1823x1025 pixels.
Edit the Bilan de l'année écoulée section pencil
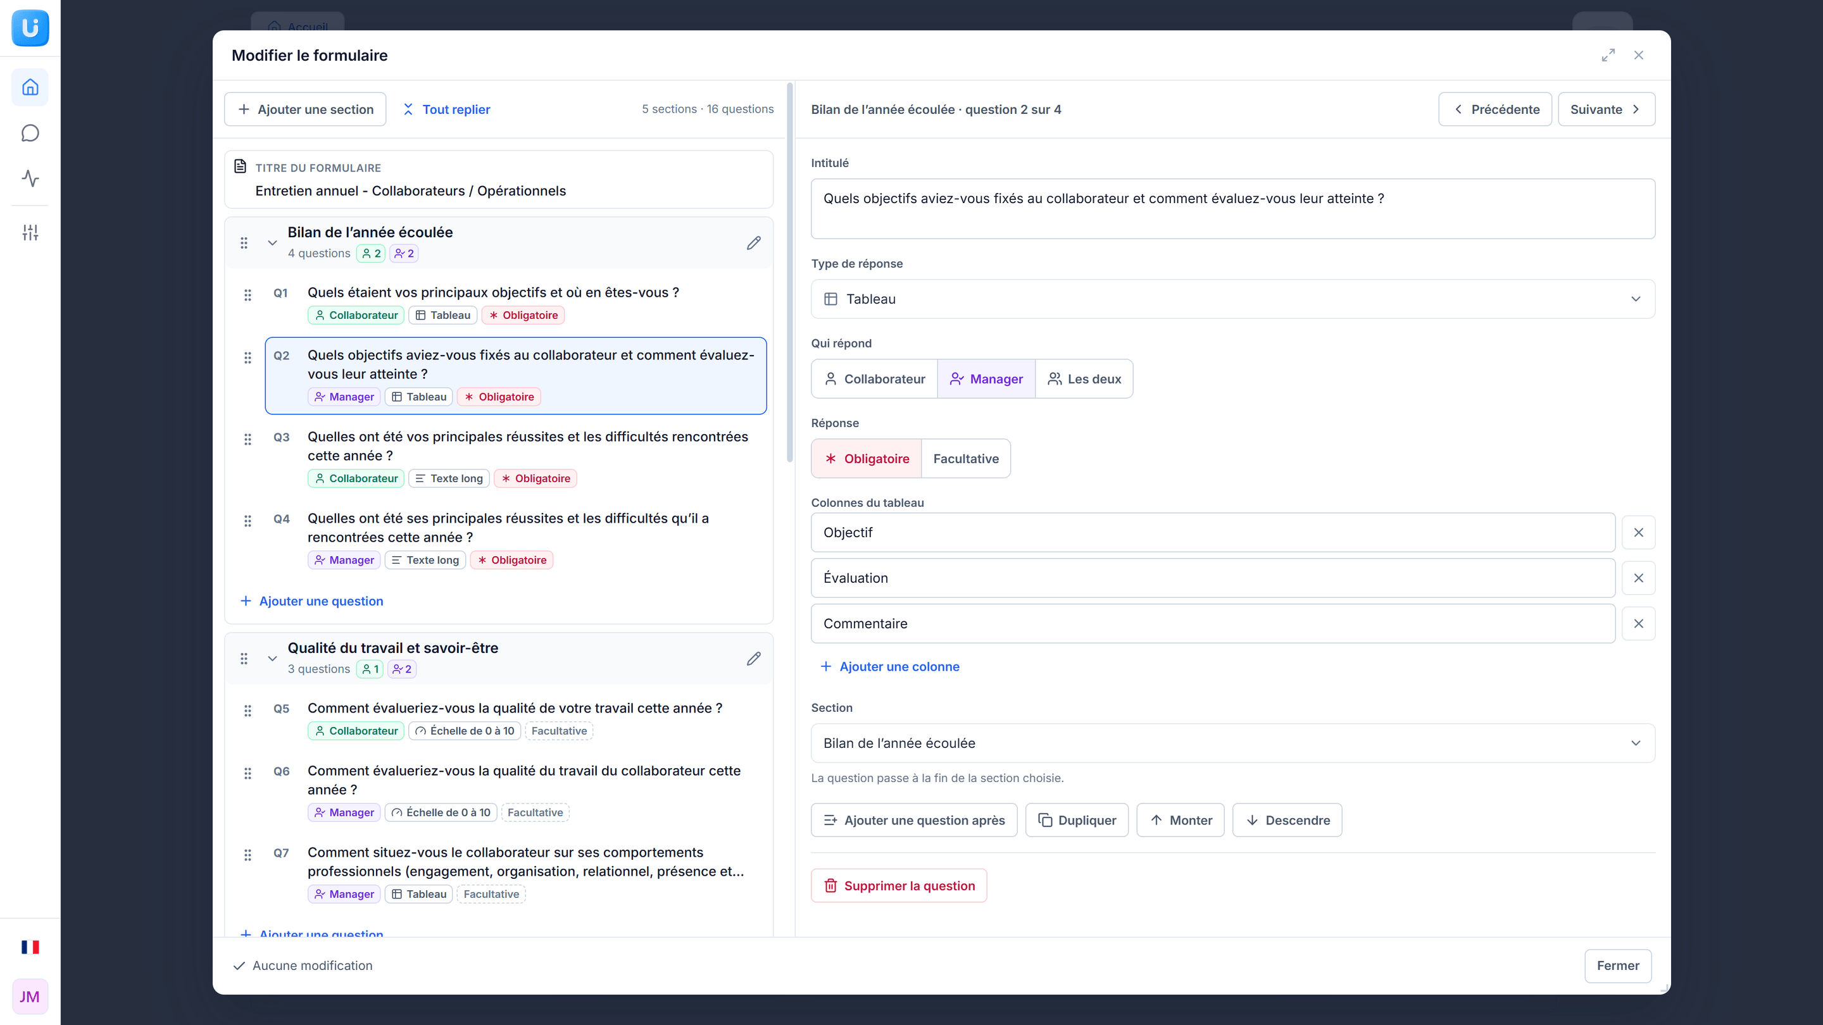tap(754, 242)
